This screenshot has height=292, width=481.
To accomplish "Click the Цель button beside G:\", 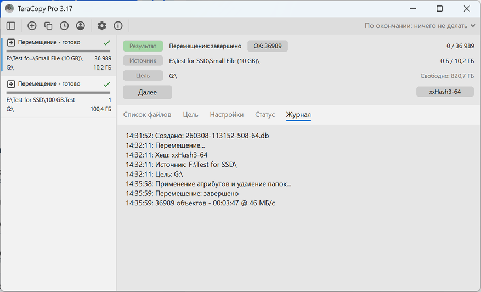I will point(143,76).
